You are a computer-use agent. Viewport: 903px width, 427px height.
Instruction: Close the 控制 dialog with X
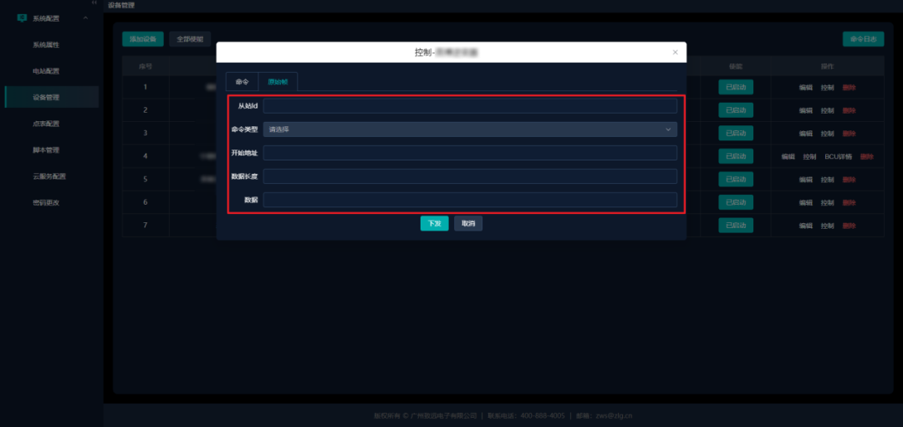[675, 53]
